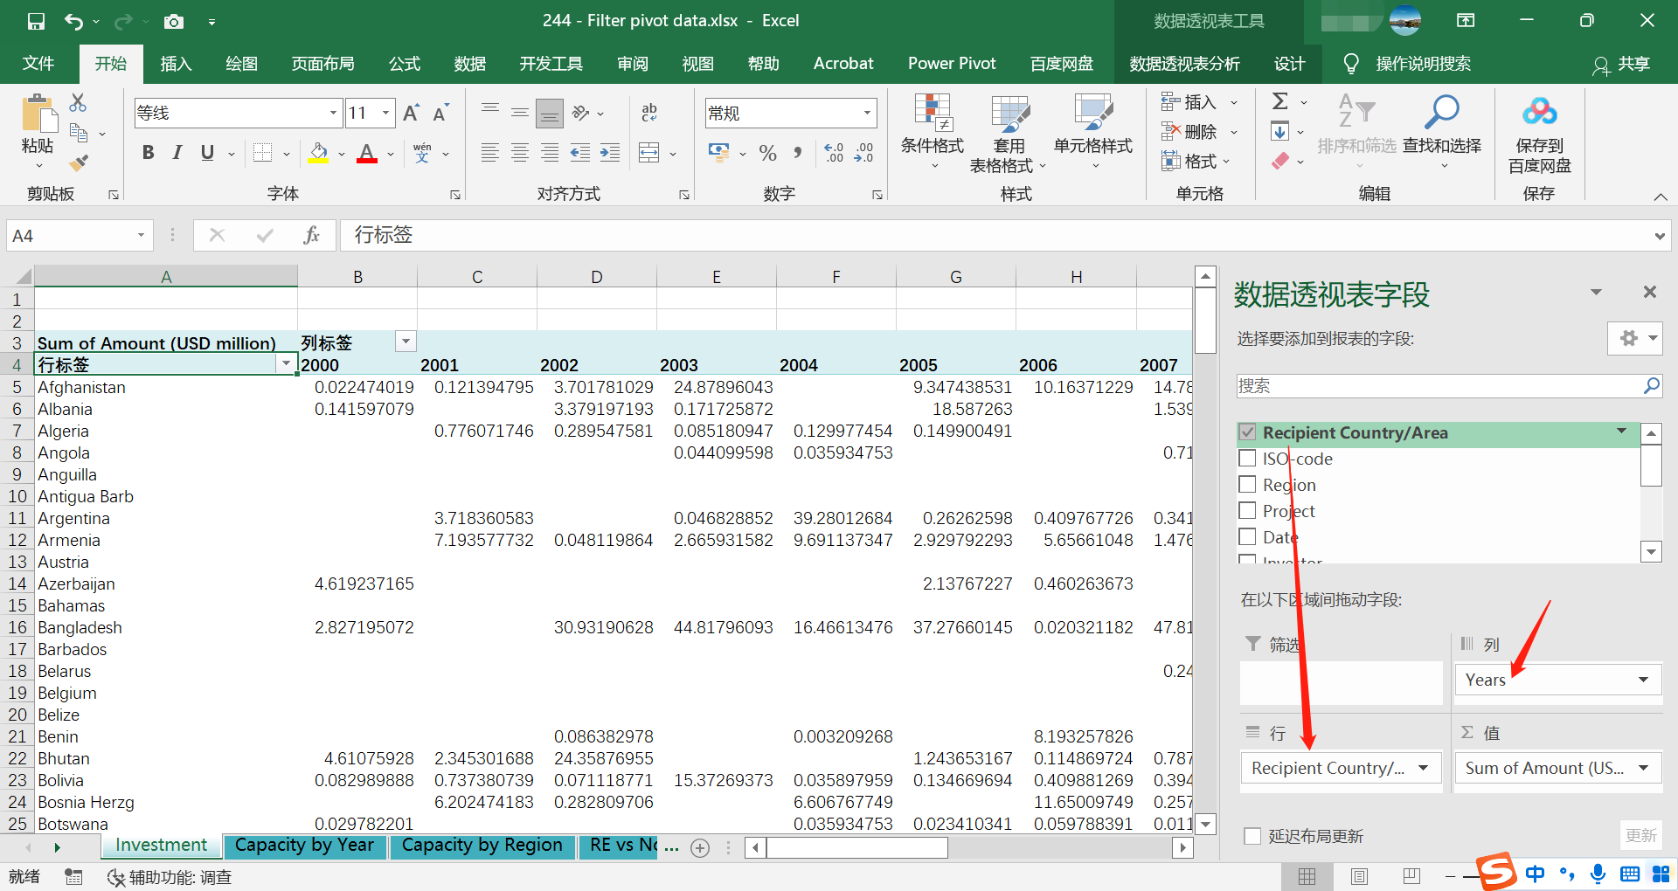
Task: Click the Format Painter brush icon
Action: (x=79, y=162)
